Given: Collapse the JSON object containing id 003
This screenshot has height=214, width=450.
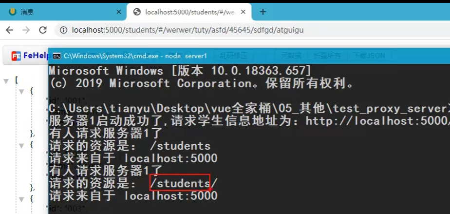Looking at the screenshot, I should (21, 199).
